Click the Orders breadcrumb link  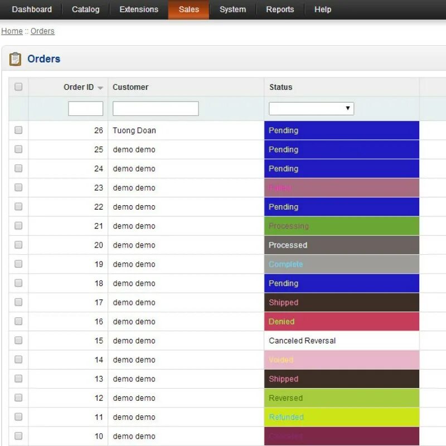(x=42, y=31)
